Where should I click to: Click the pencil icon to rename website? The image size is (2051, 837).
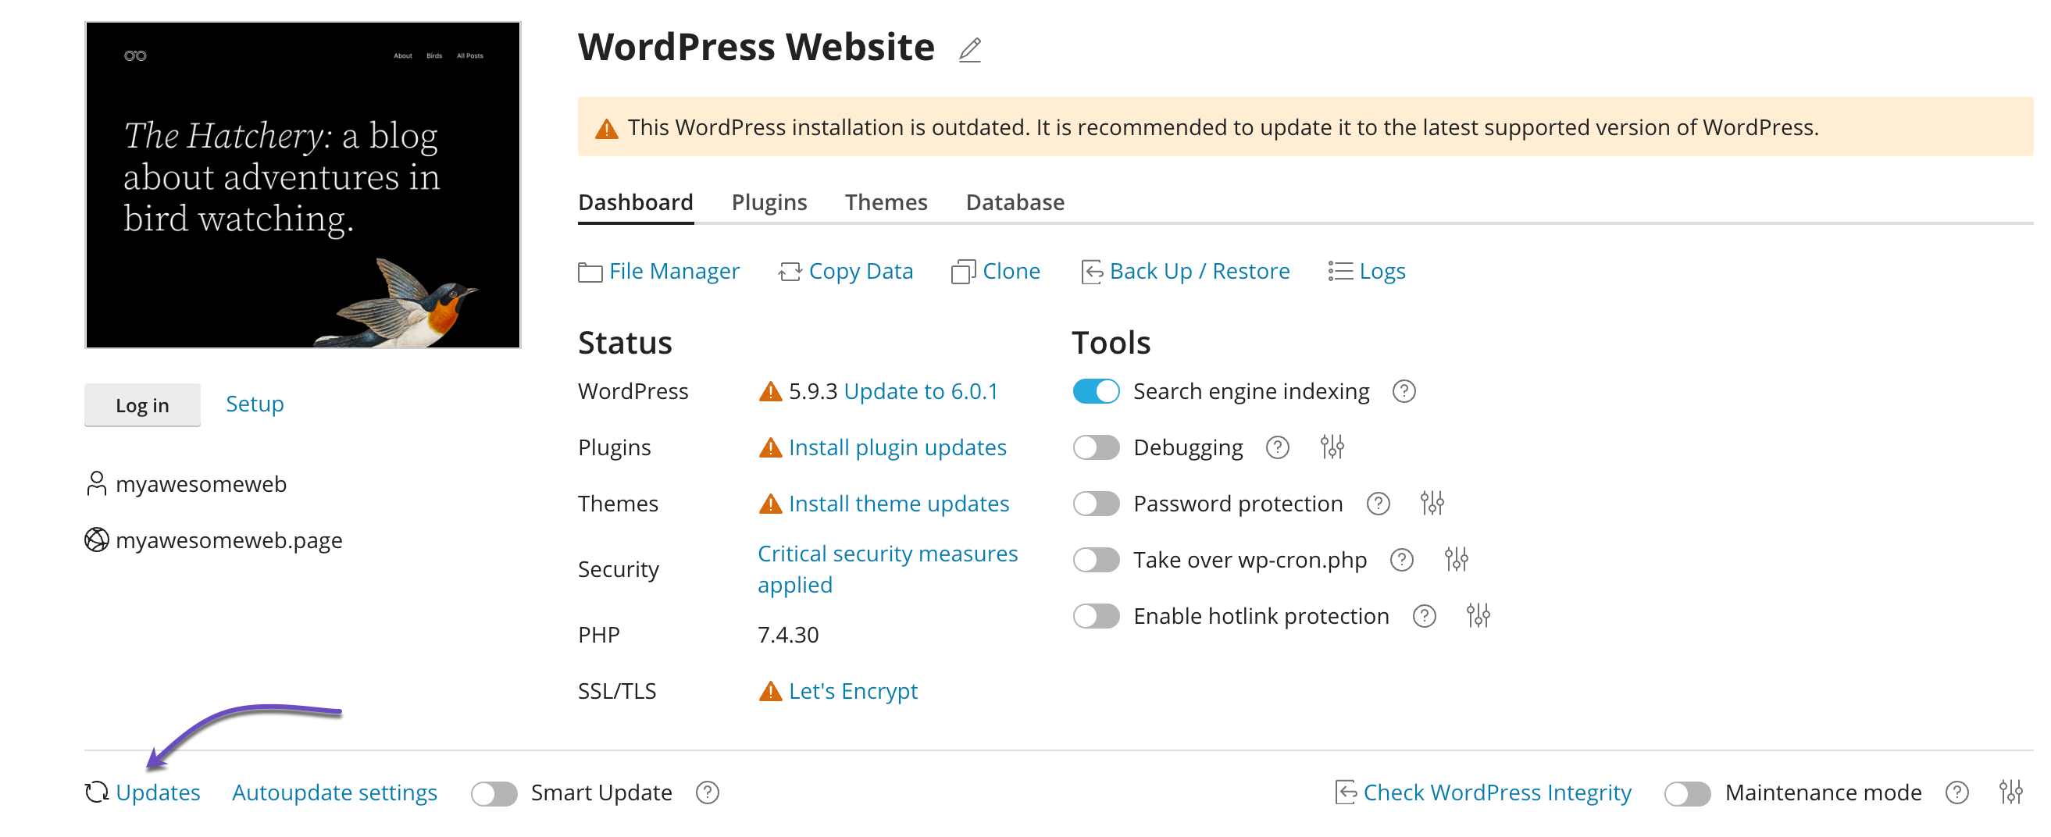(x=969, y=50)
